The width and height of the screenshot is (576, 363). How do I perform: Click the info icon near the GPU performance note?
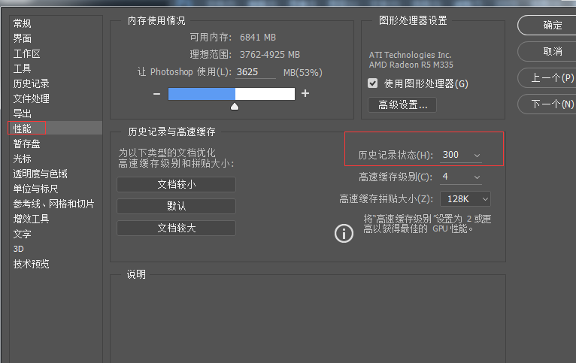(x=344, y=233)
